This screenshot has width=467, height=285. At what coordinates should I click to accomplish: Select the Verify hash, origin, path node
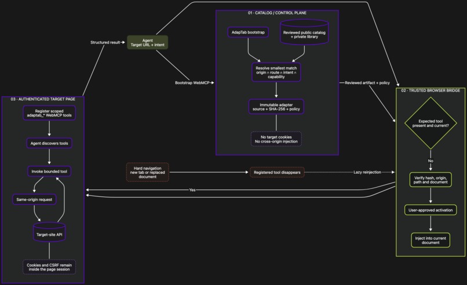(x=430, y=180)
